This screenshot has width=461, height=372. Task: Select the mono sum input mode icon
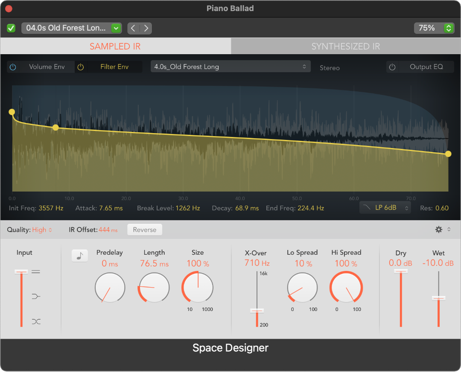[36, 296]
